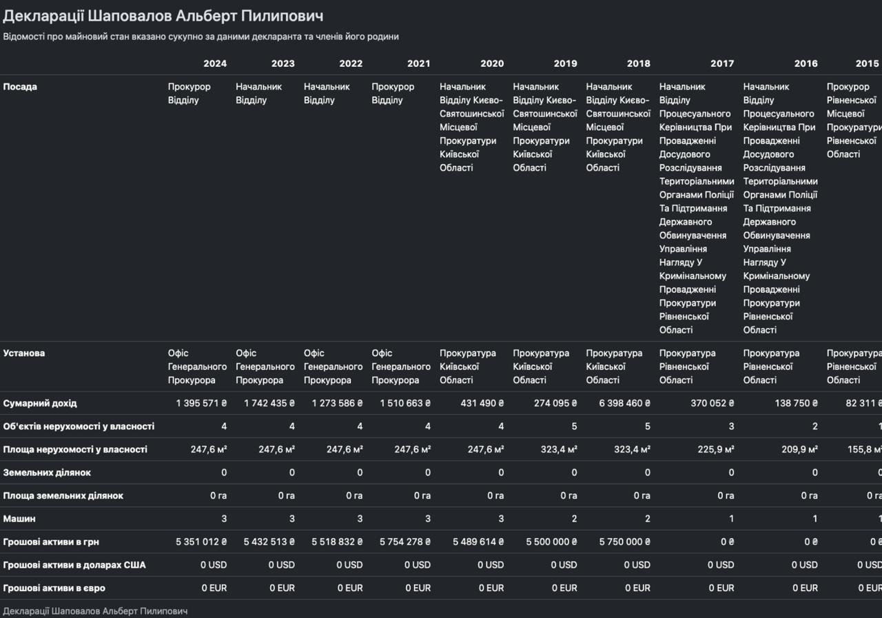Click the 2016 income 138 750 ₴
The width and height of the screenshot is (882, 618).
pos(796,403)
